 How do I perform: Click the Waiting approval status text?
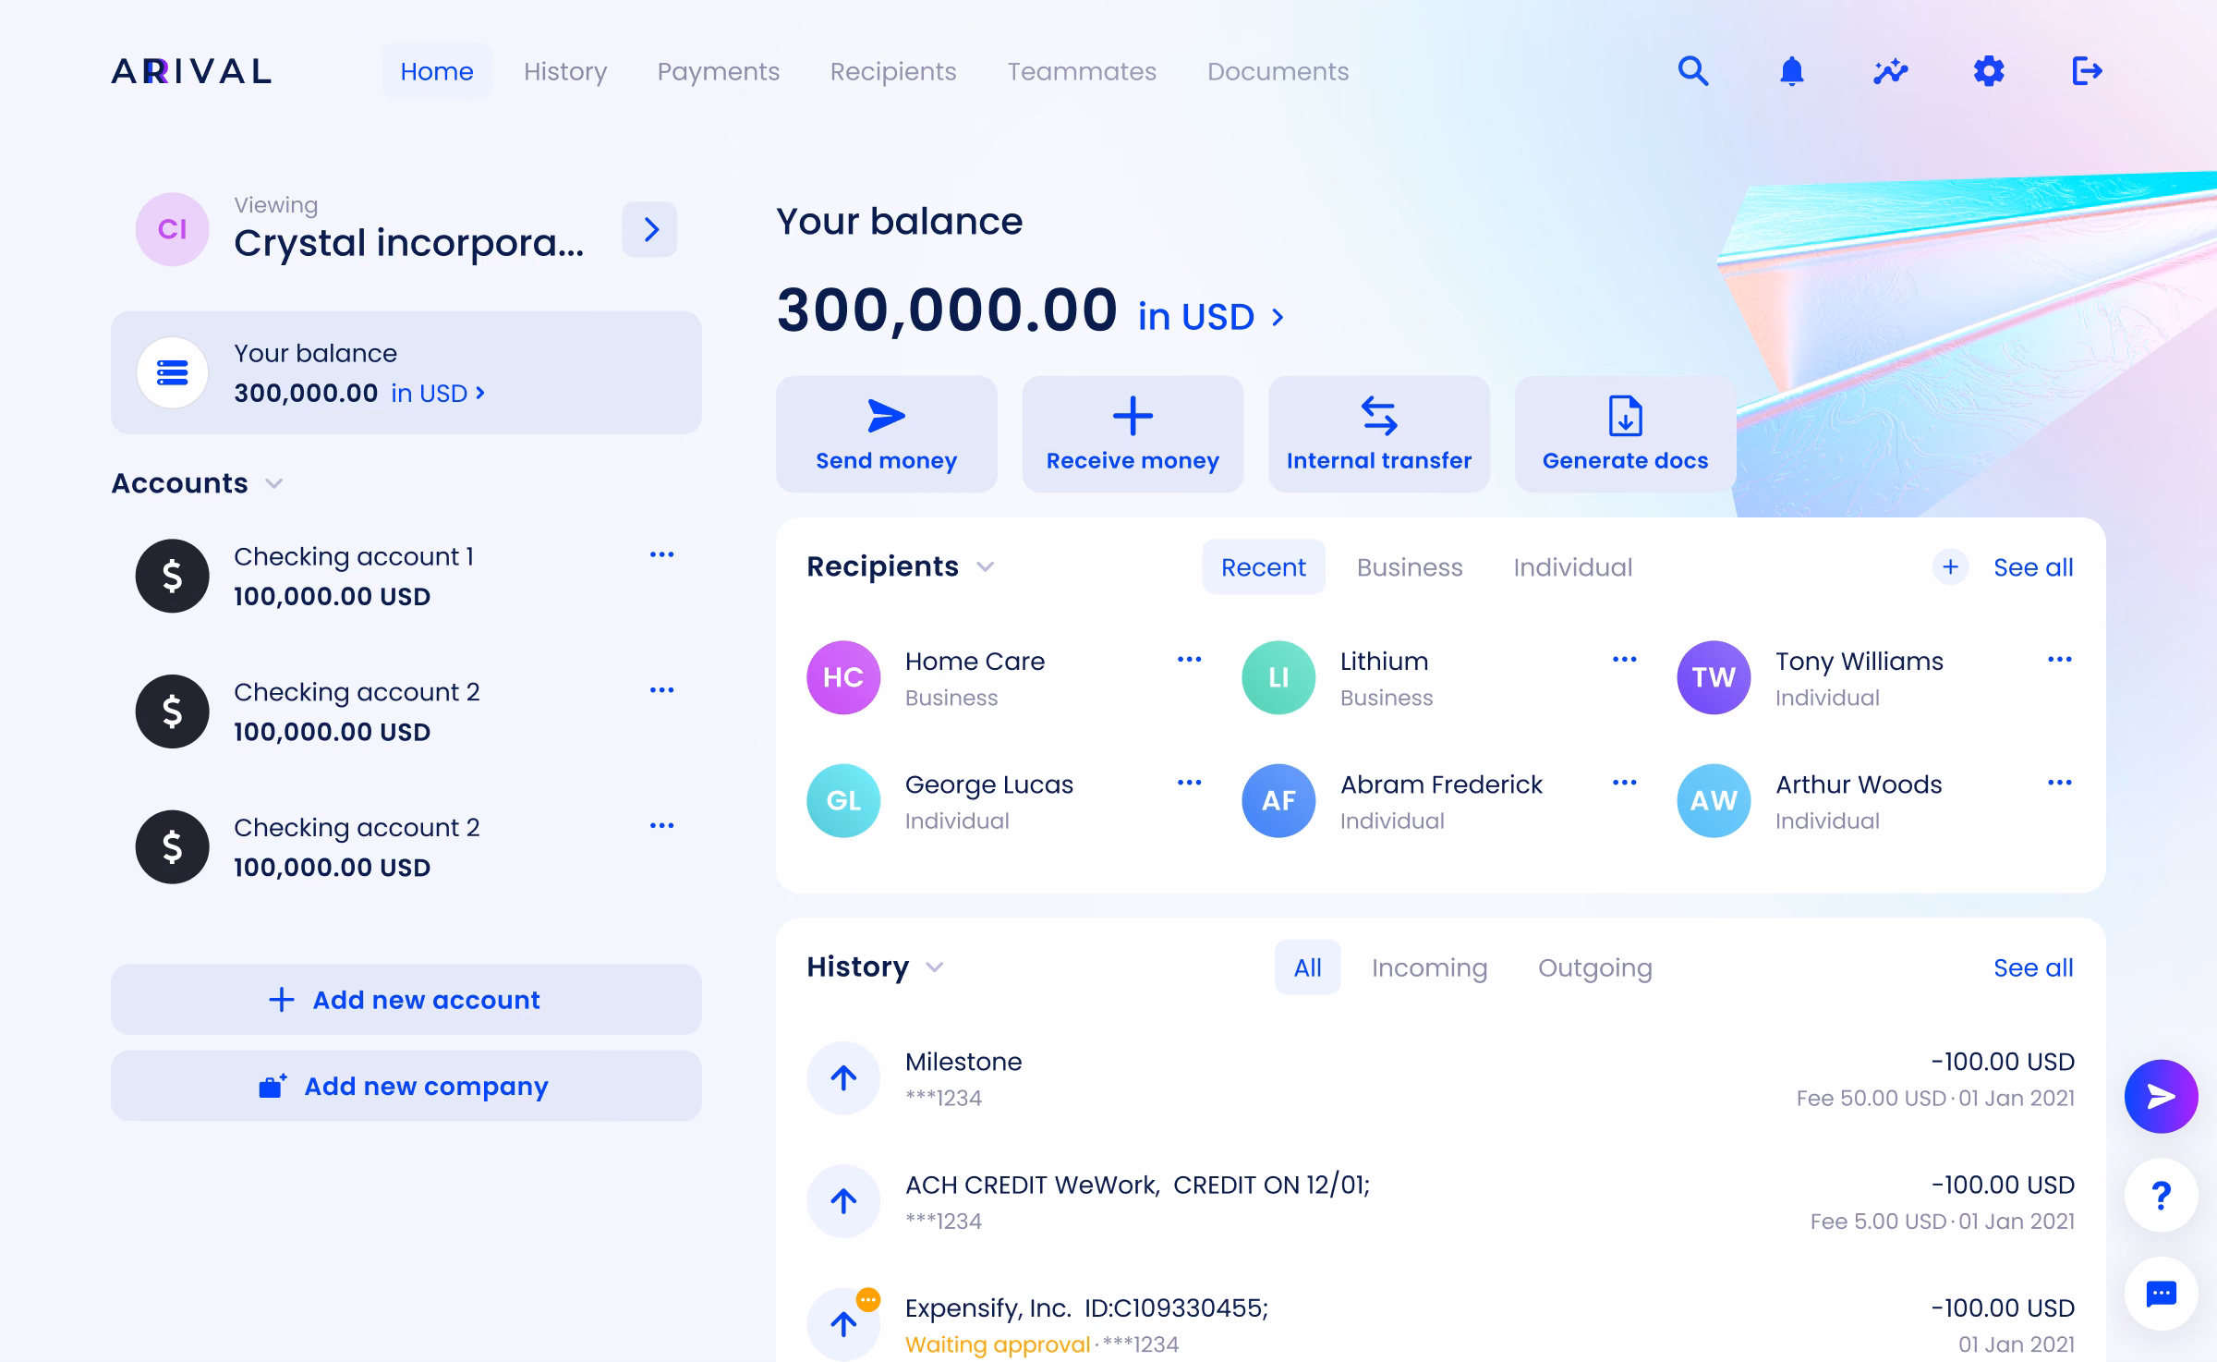(x=998, y=1344)
